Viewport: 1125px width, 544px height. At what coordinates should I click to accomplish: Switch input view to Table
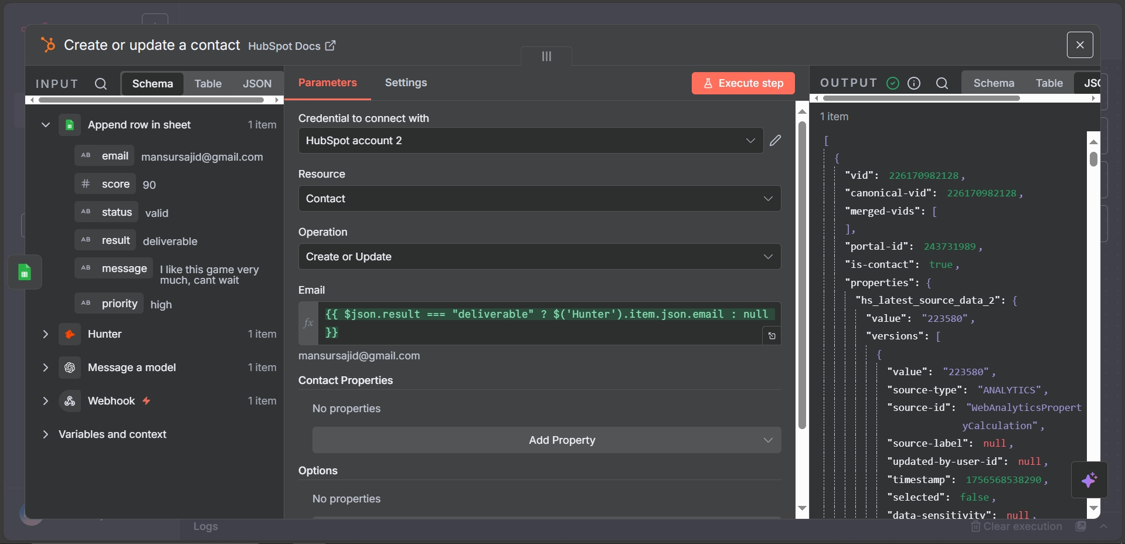coord(208,84)
